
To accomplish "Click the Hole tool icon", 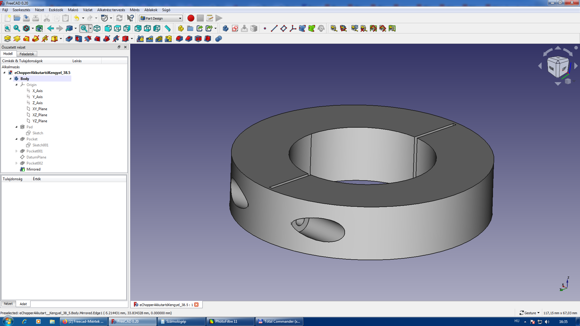I will [78, 39].
